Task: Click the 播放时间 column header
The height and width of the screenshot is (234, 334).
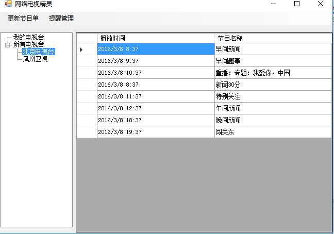Action: tap(156, 38)
